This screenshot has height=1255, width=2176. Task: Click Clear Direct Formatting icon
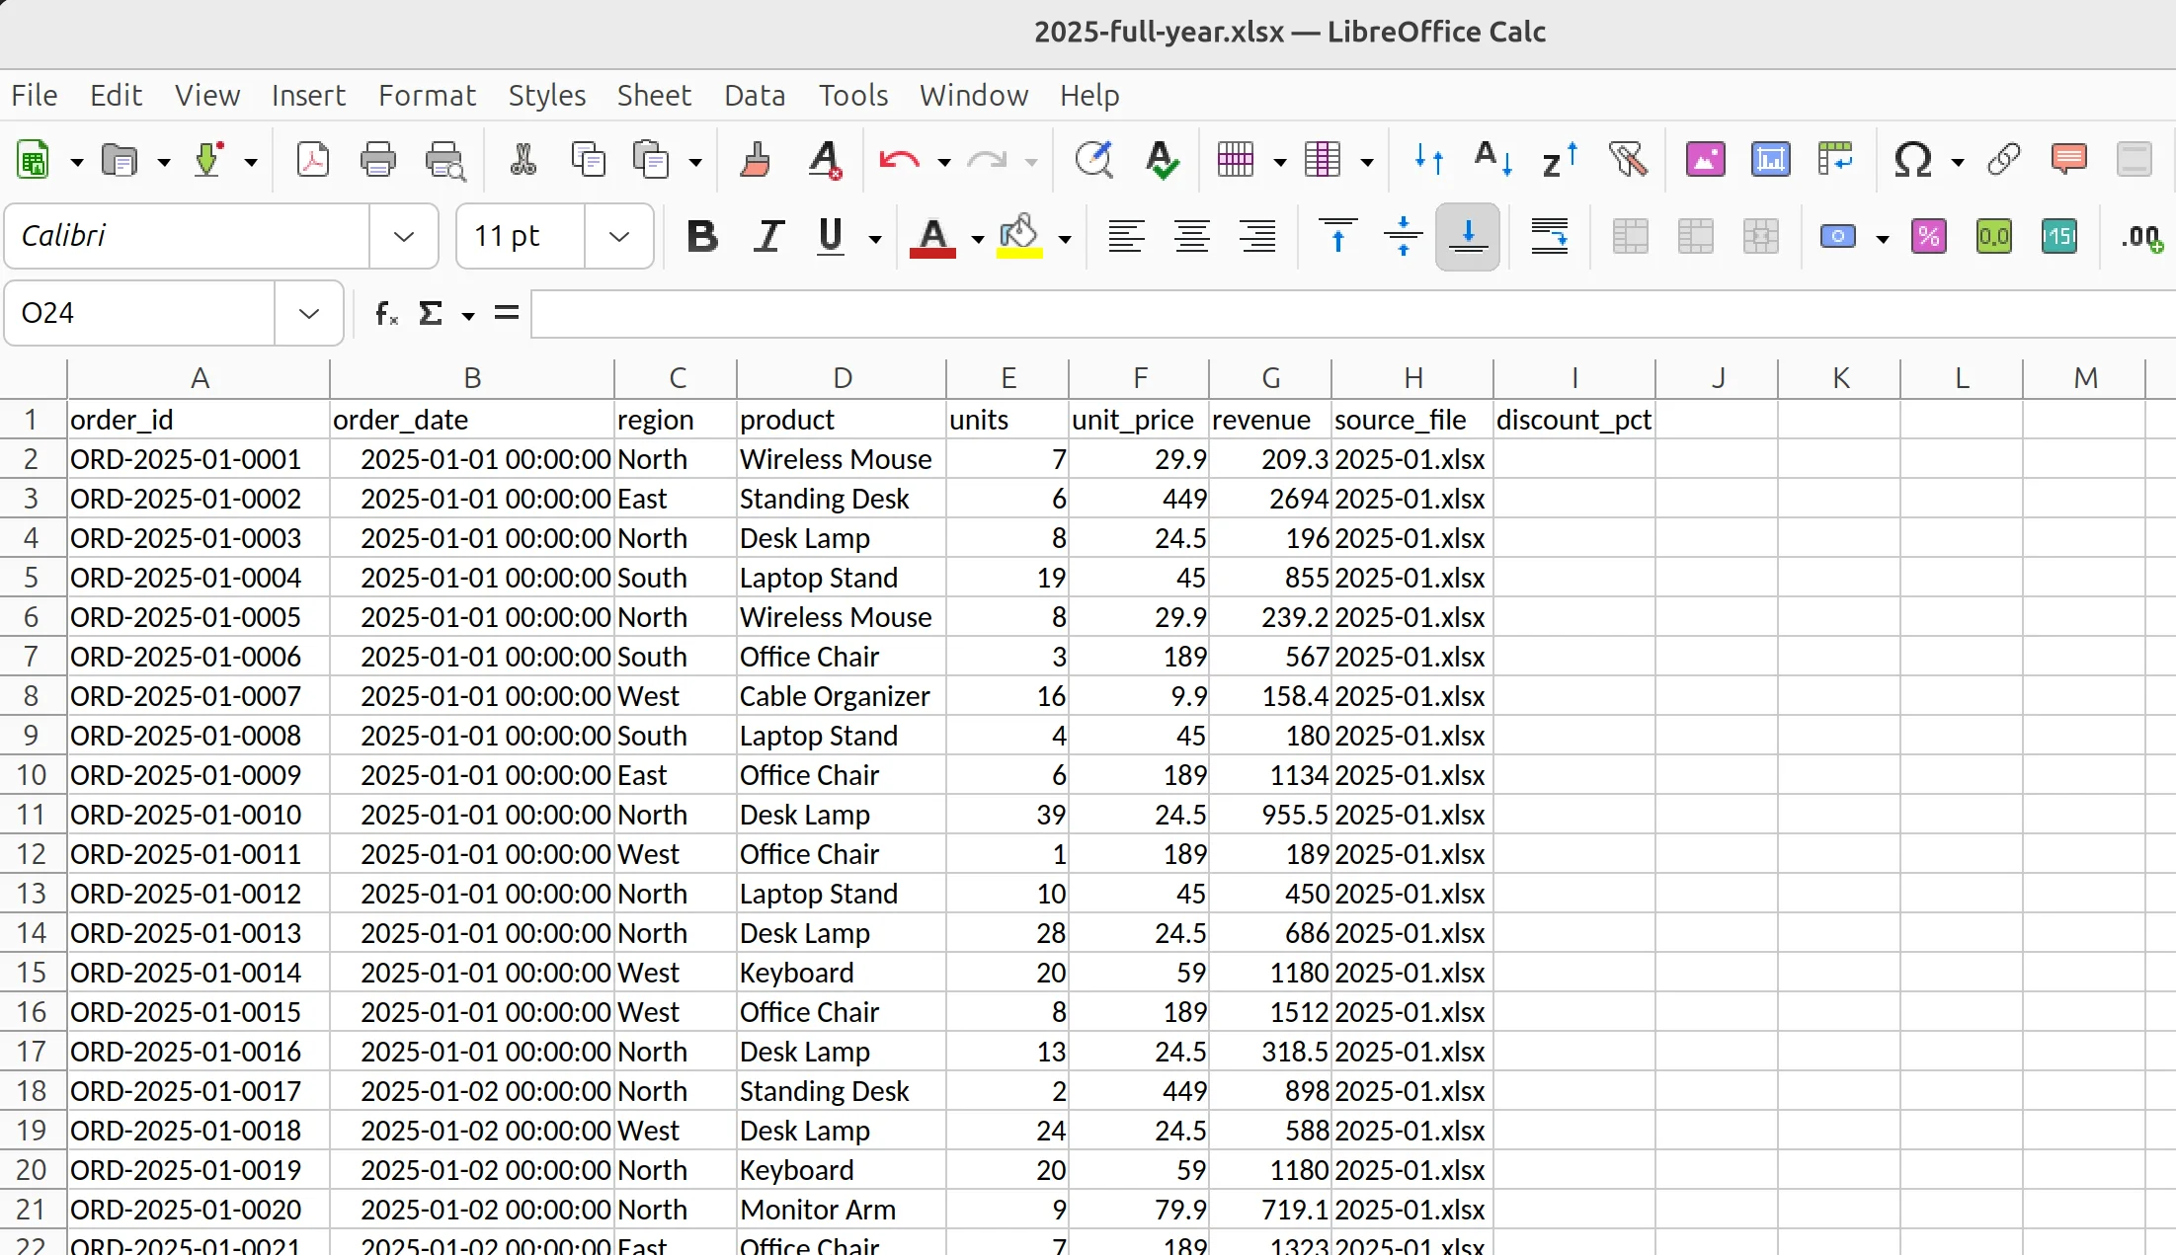825,159
